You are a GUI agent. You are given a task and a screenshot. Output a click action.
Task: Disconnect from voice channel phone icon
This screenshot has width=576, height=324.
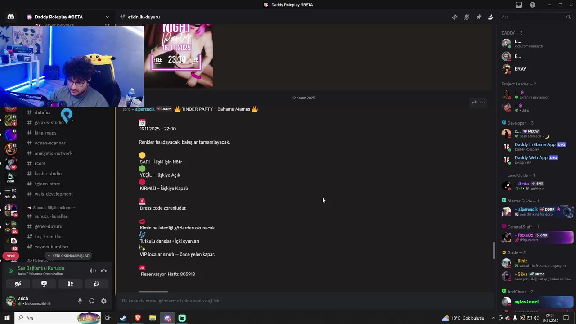pos(104,271)
